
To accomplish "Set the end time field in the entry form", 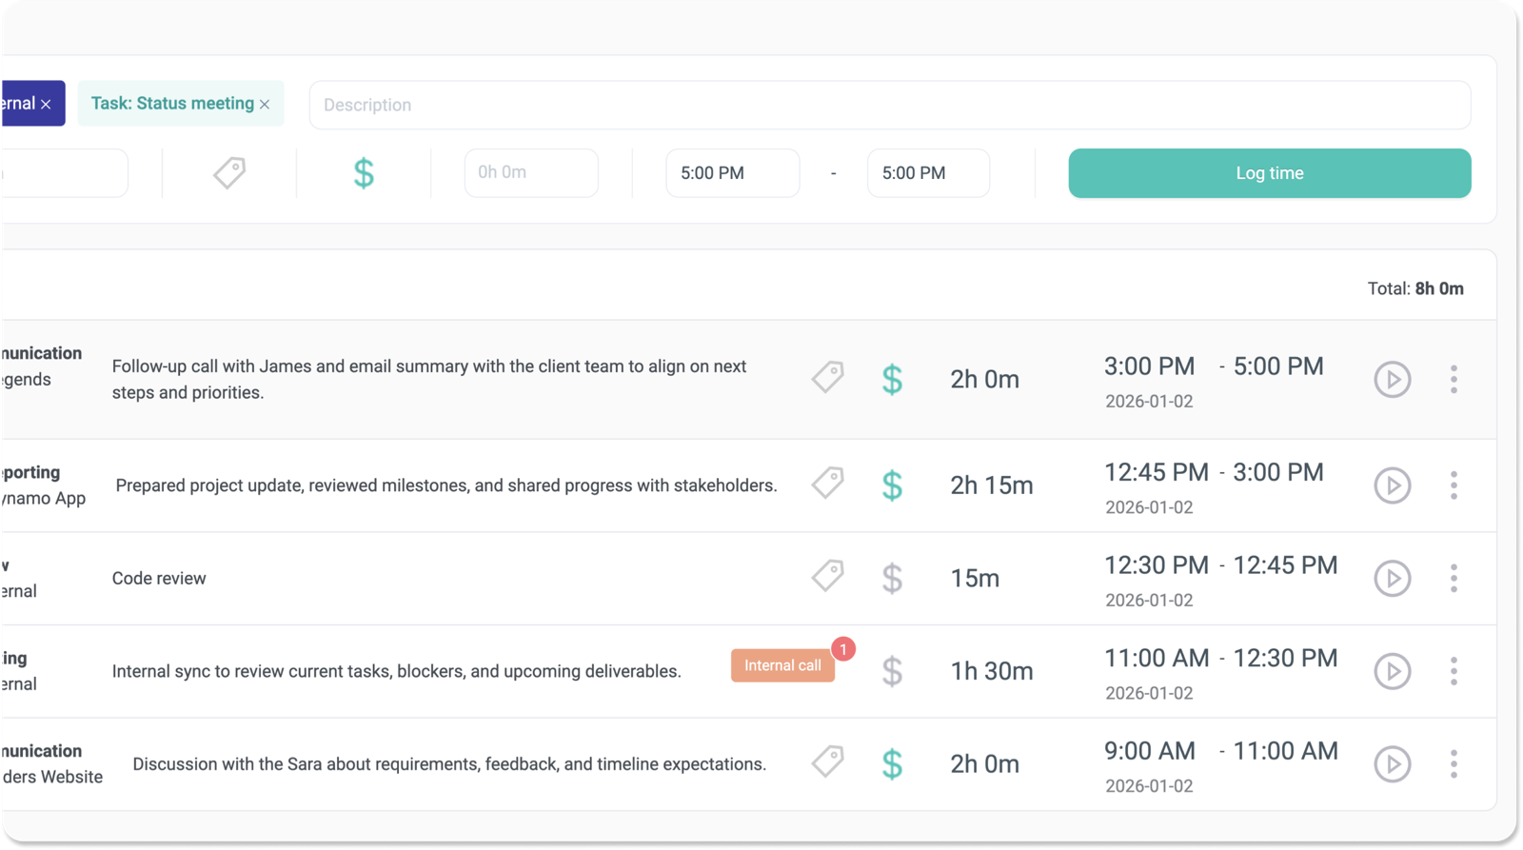I will (x=928, y=173).
